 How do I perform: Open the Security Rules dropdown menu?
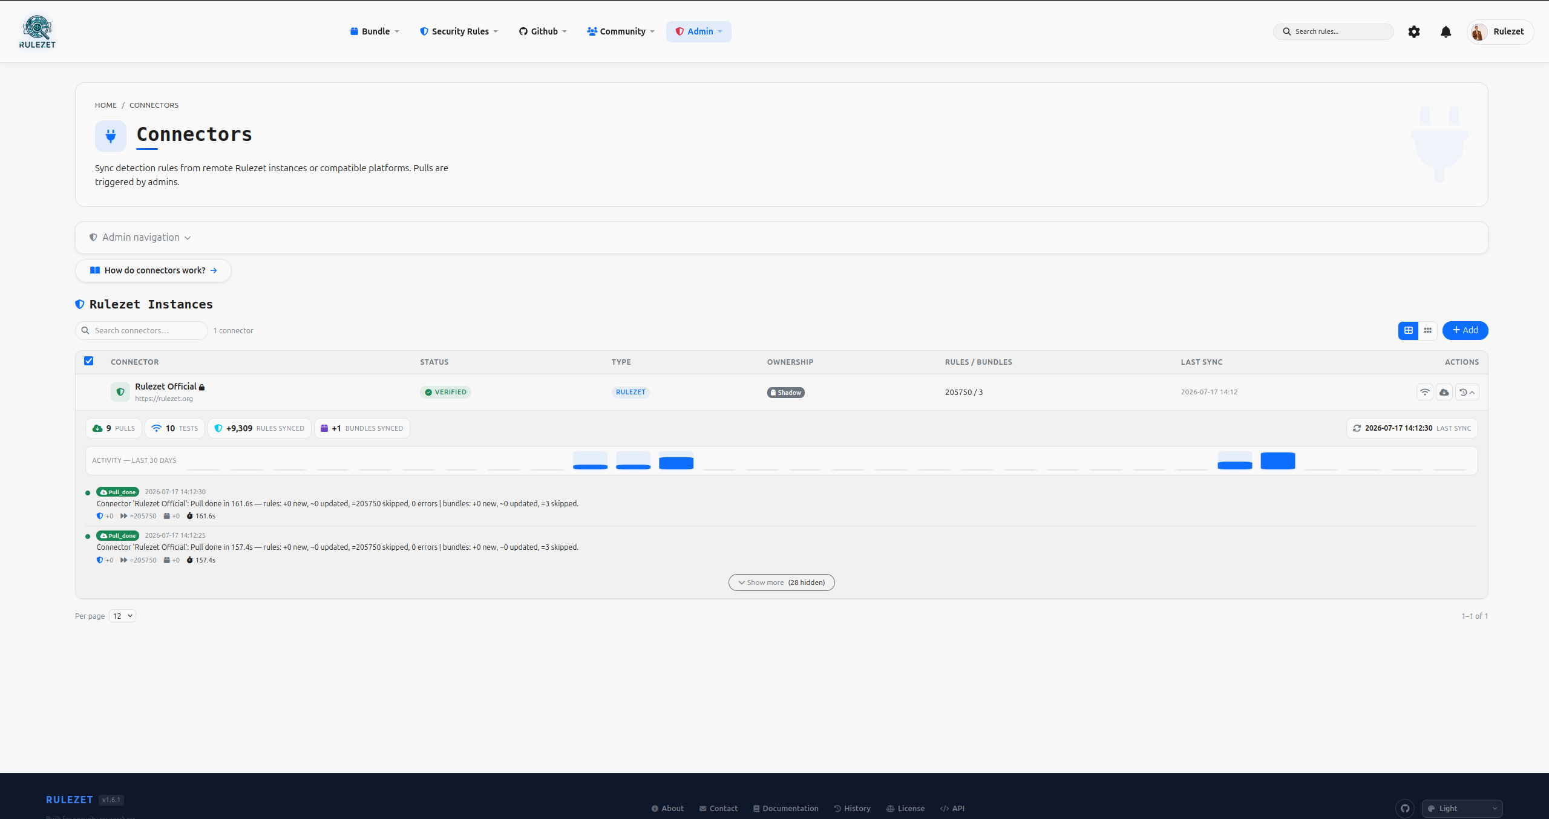coord(459,31)
